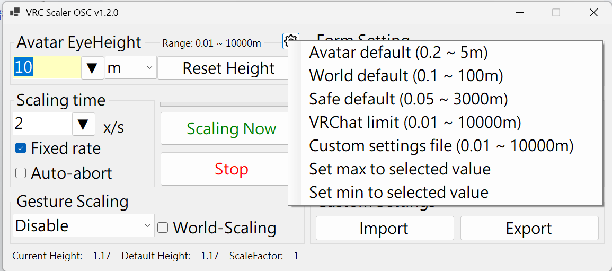Open the EyeHeight value dropdown arrow
Image resolution: width=612 pixels, height=271 pixels.
tap(93, 68)
